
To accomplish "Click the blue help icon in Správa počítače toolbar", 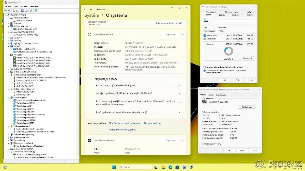I will tap(22, 11).
